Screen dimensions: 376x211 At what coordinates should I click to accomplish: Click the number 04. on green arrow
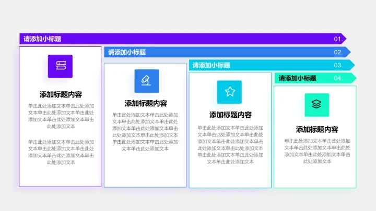pos(338,78)
